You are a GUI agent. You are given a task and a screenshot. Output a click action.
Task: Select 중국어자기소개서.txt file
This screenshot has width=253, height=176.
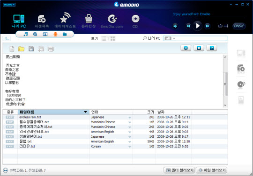36,127
